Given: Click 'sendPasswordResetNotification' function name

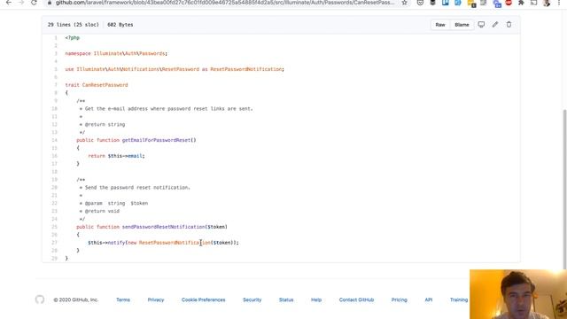Looking at the screenshot, I should pyautogui.click(x=163, y=227).
